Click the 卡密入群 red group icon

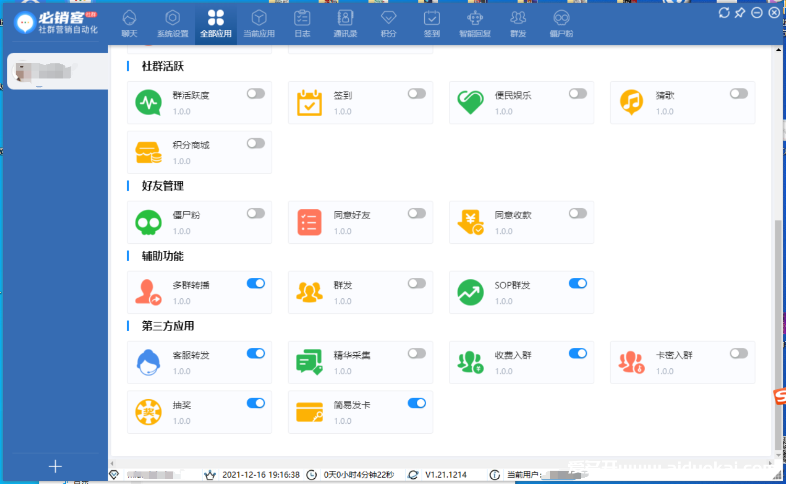point(632,362)
